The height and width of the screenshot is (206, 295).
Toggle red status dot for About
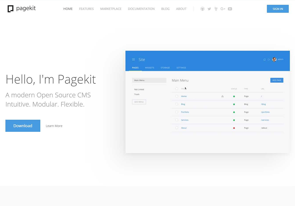pyautogui.click(x=234, y=128)
